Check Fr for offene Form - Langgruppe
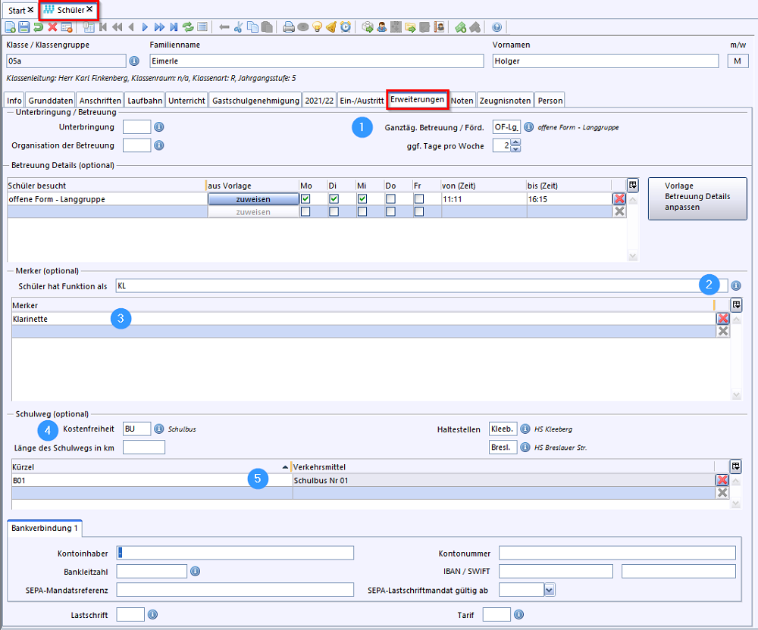The height and width of the screenshot is (630, 758). (x=419, y=199)
